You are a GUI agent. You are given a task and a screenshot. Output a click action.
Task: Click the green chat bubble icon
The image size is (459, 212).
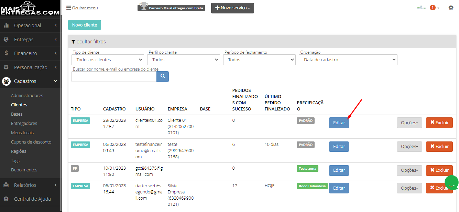point(451,183)
